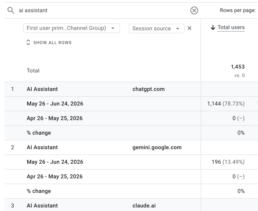Select AI Assistant in row 3
Screen dimensions: 258x211
(42, 205)
